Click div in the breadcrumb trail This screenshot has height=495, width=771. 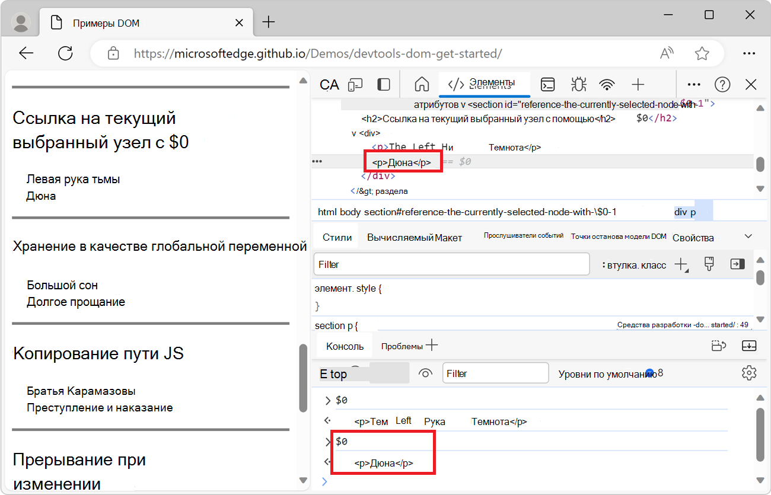pyautogui.click(x=680, y=212)
